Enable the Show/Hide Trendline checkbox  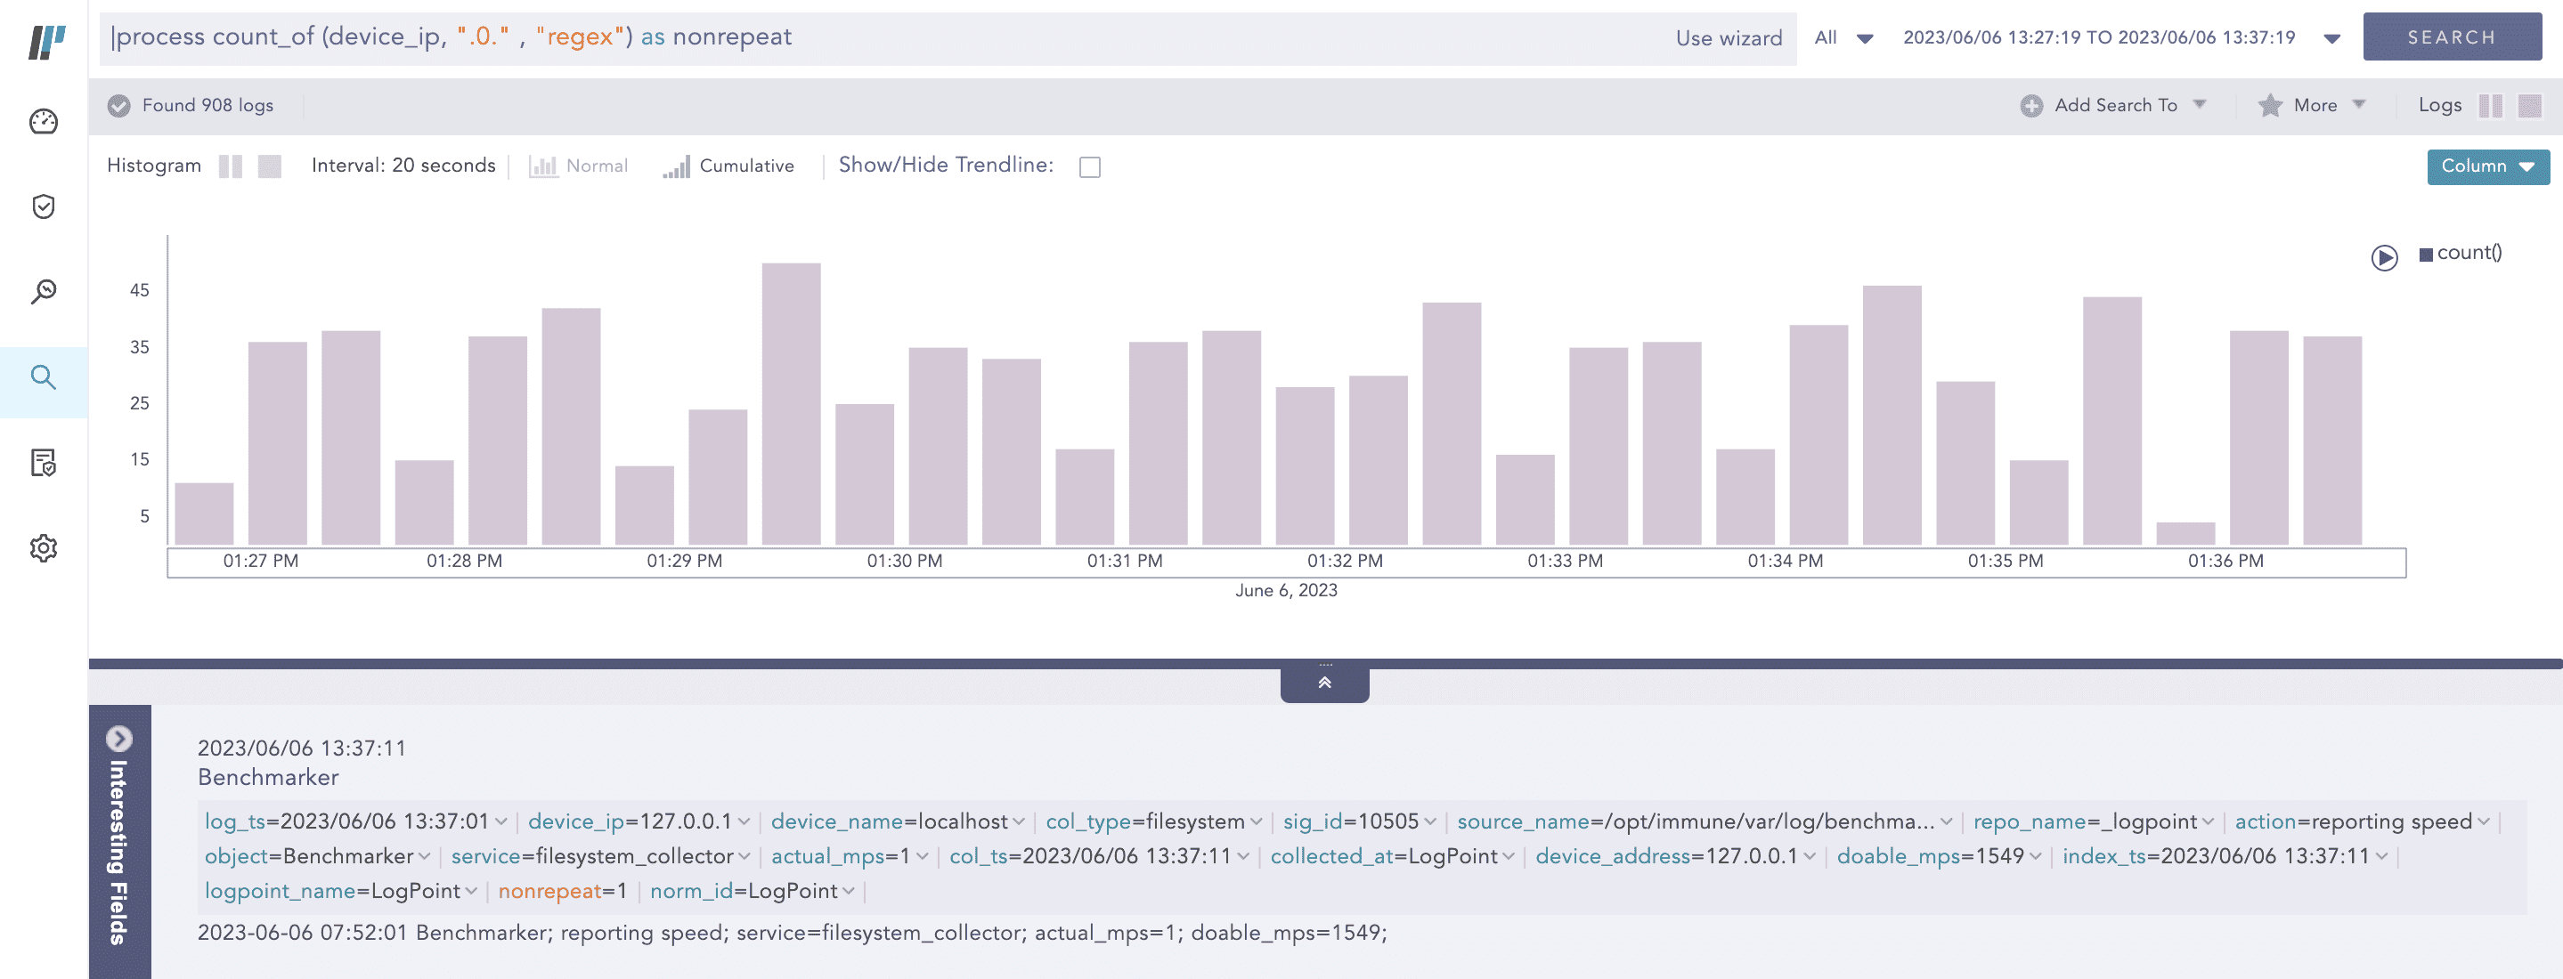(x=1090, y=167)
